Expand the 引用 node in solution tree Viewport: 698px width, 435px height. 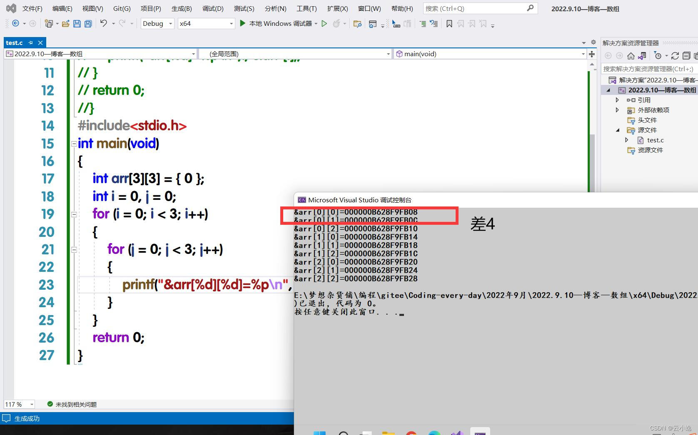coord(617,100)
